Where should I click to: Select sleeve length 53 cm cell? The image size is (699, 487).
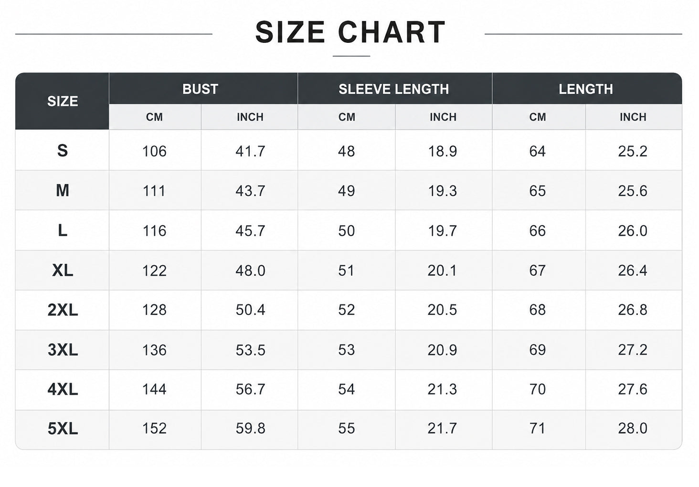(346, 350)
